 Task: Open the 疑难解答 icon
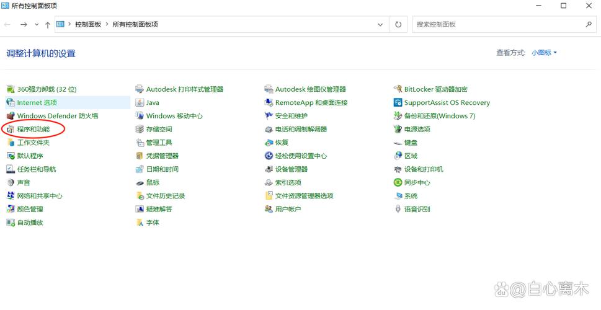[x=140, y=209]
